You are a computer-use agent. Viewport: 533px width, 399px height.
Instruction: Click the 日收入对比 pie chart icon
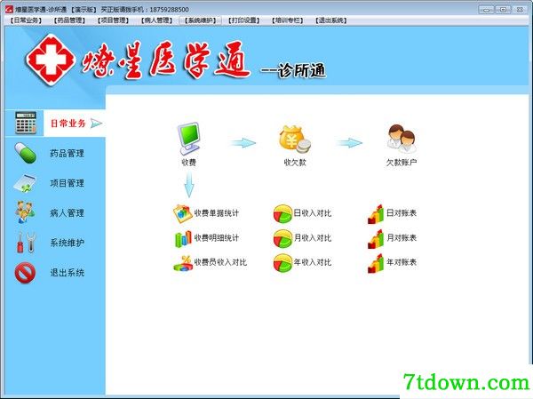282,213
